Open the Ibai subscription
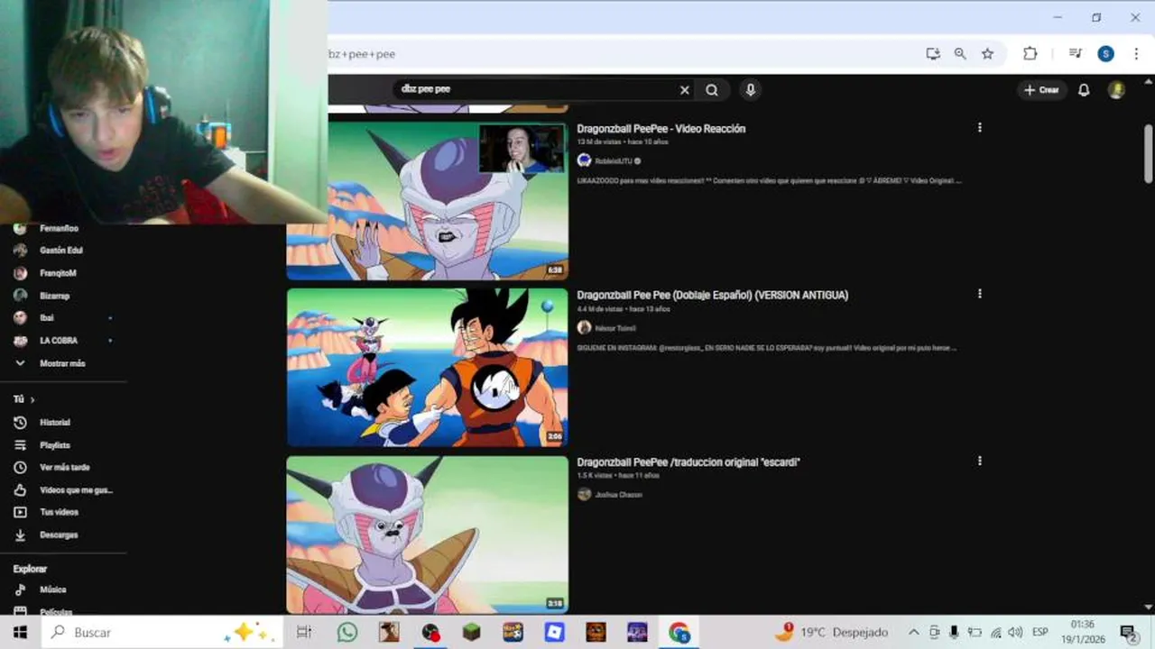This screenshot has height=649, width=1155. click(47, 318)
